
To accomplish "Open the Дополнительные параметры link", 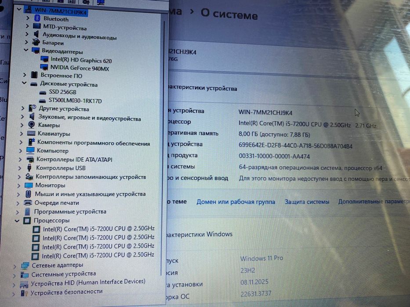I will (x=374, y=202).
